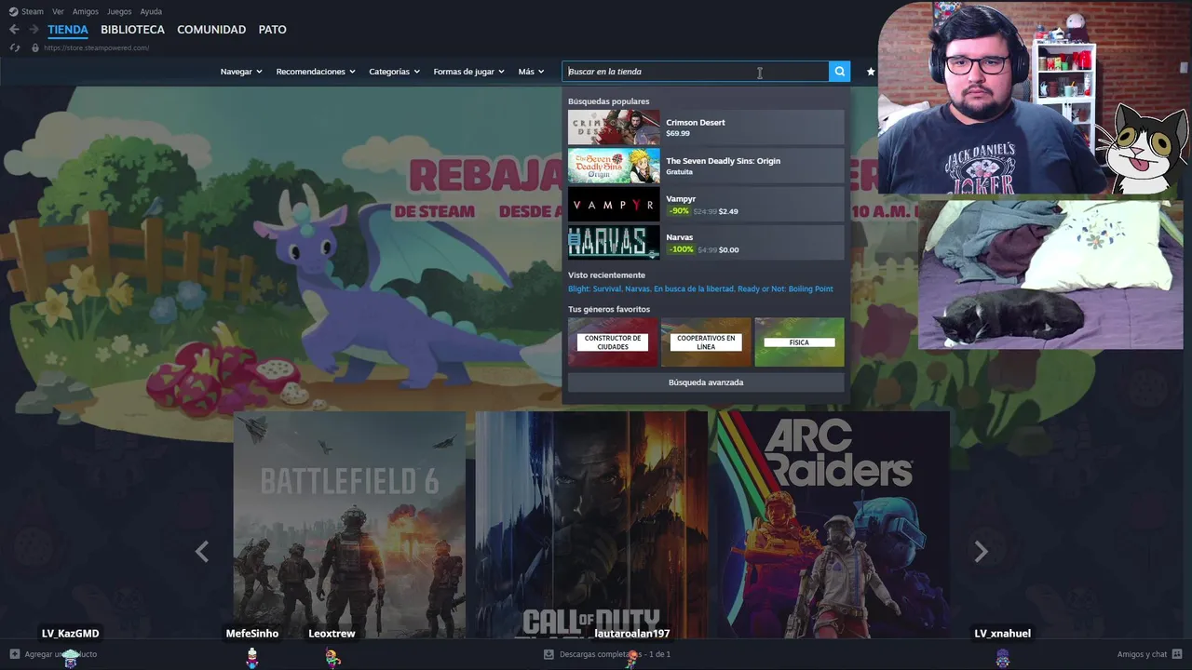This screenshot has width=1192, height=670.
Task: Click the Tus géneros favoritos heading
Action: [x=609, y=309]
